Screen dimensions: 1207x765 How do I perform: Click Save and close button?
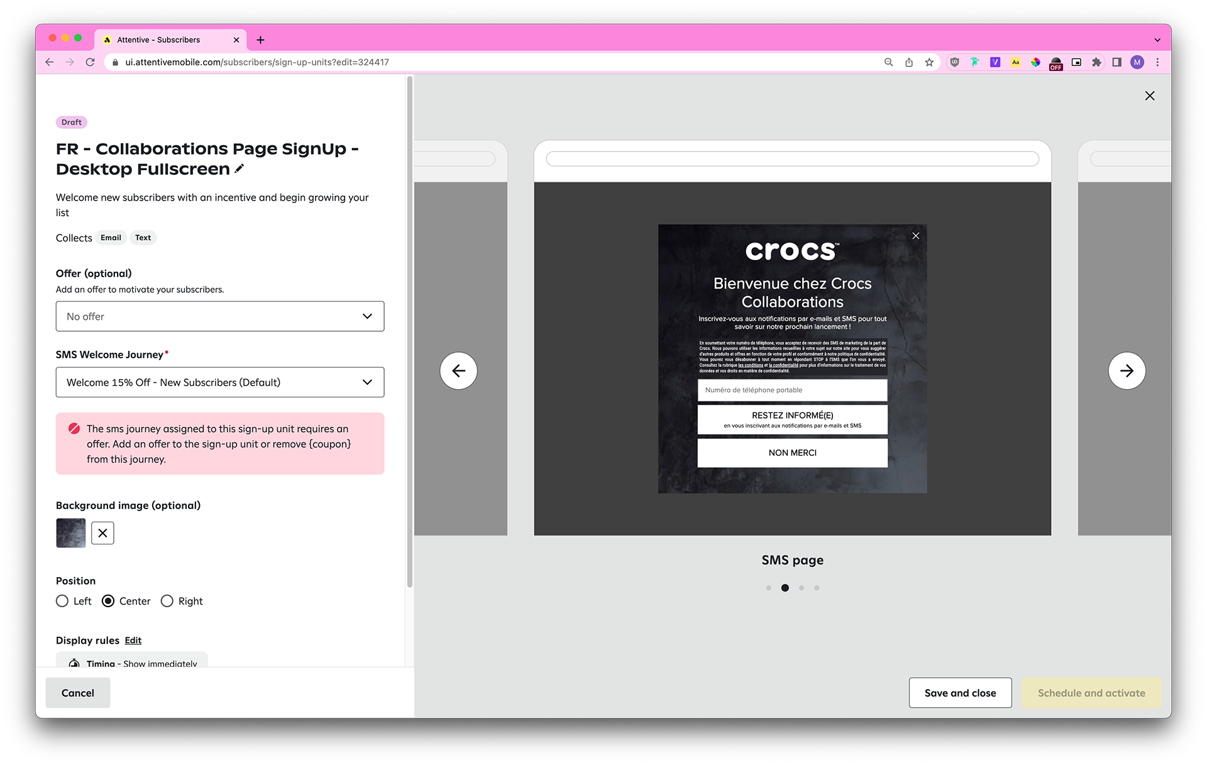(960, 693)
